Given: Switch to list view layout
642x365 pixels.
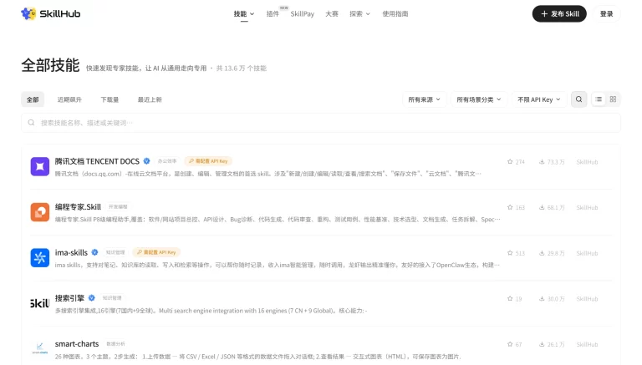Looking at the screenshot, I should click(x=599, y=99).
